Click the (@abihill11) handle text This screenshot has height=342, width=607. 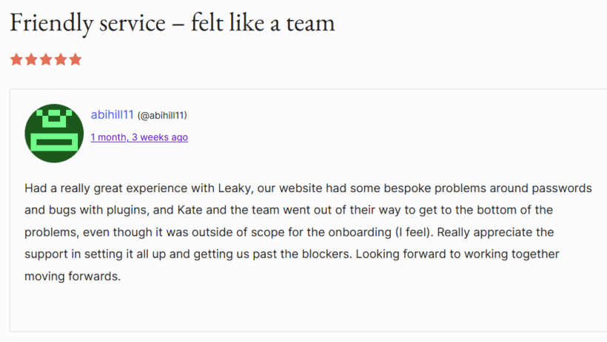[x=162, y=115]
